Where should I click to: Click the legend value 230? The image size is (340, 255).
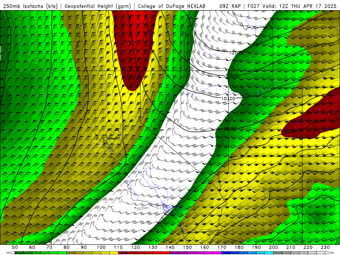pyautogui.click(x=325, y=247)
